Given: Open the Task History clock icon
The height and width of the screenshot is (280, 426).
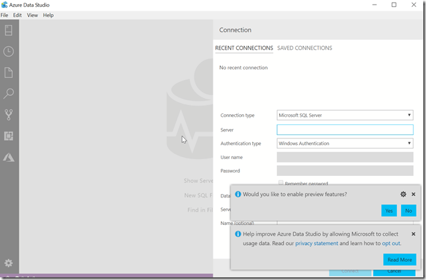Looking at the screenshot, I should pos(9,52).
